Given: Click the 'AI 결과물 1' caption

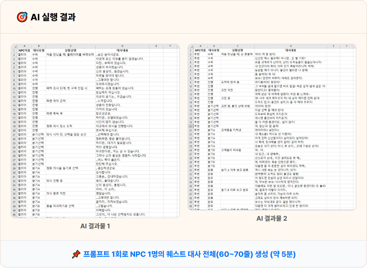Looking at the screenshot, I should 95,226.
